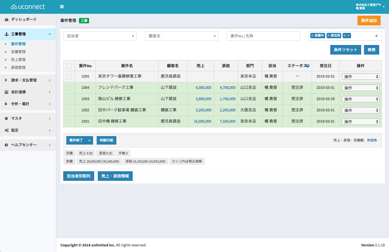The image size is (389, 252).
Task: Expand the 分析・集計 sidebar section
Action: [50, 104]
